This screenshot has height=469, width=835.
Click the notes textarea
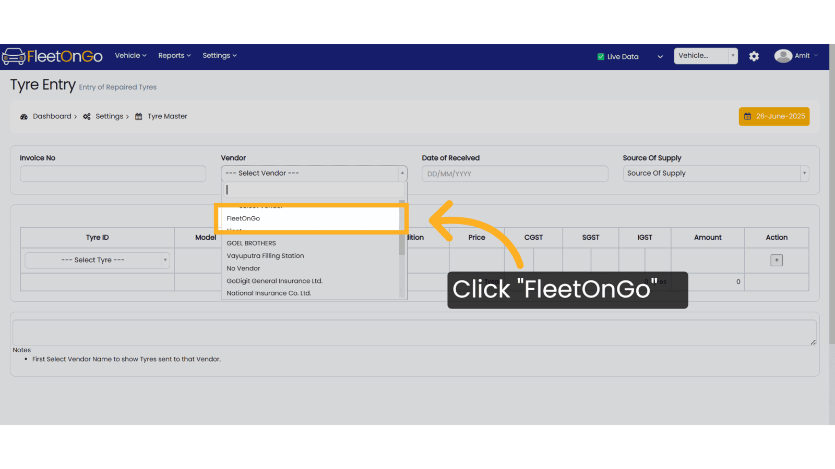414,332
